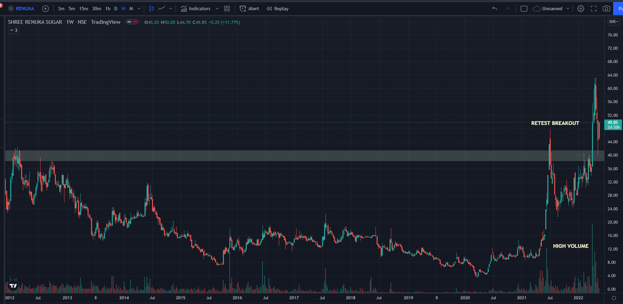Take a chart snapshot with camera icon
Image resolution: width=623 pixels, height=304 pixels.
coord(606,9)
